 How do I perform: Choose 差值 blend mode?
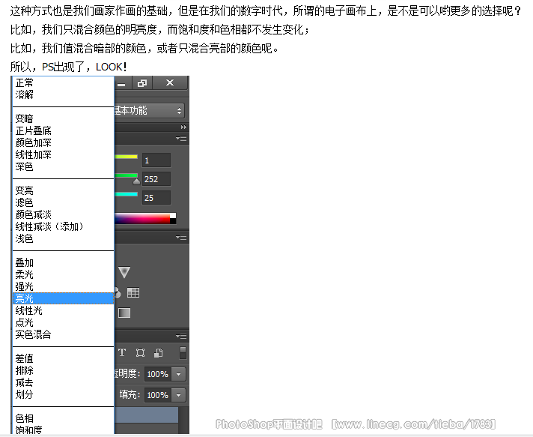(63, 359)
